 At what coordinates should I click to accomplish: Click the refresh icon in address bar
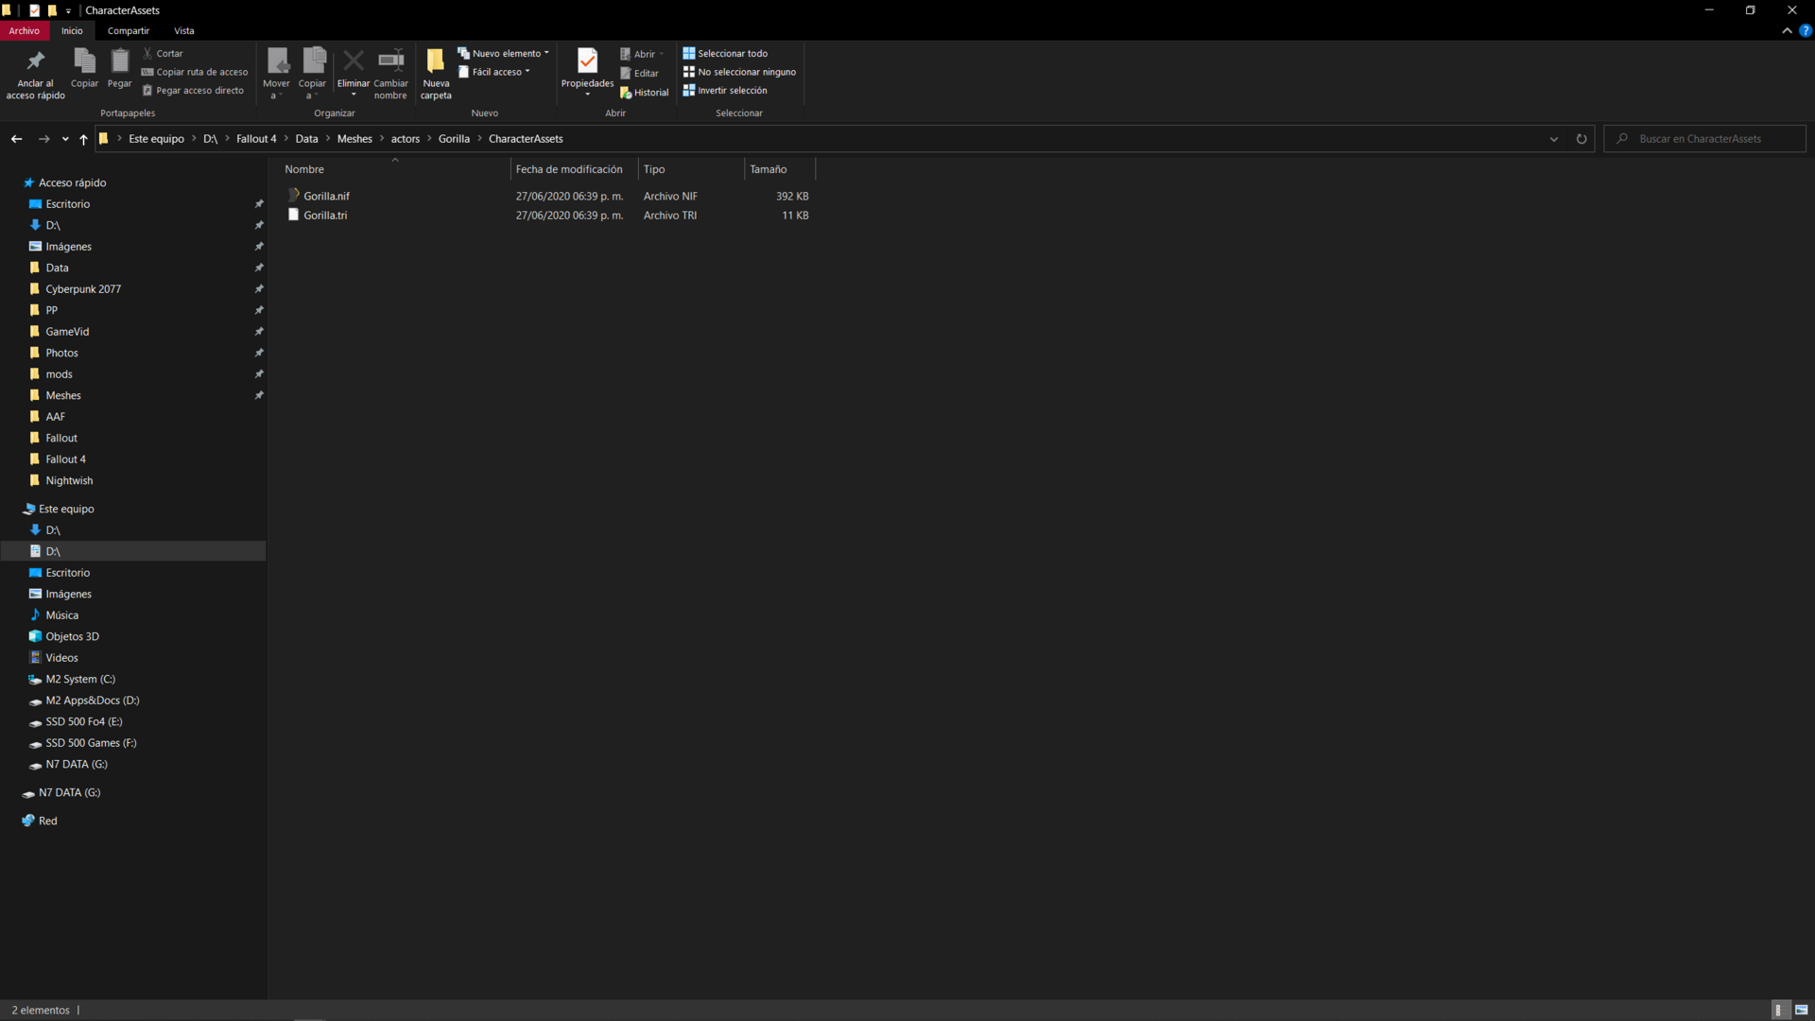coord(1582,139)
